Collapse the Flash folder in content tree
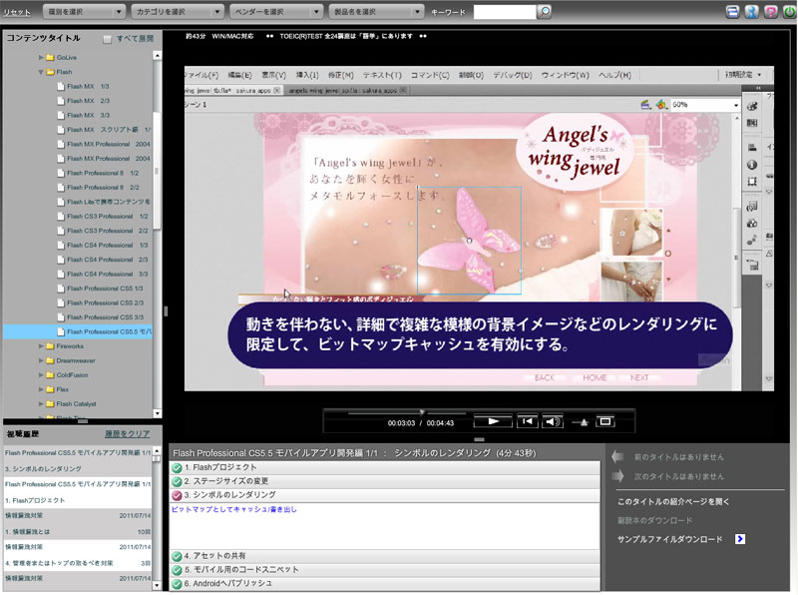The height and width of the screenshot is (595, 798). point(40,72)
